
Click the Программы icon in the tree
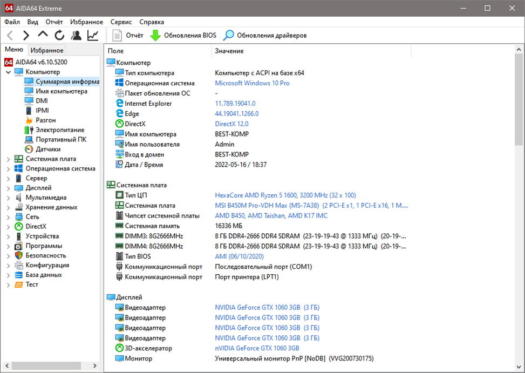coord(19,246)
